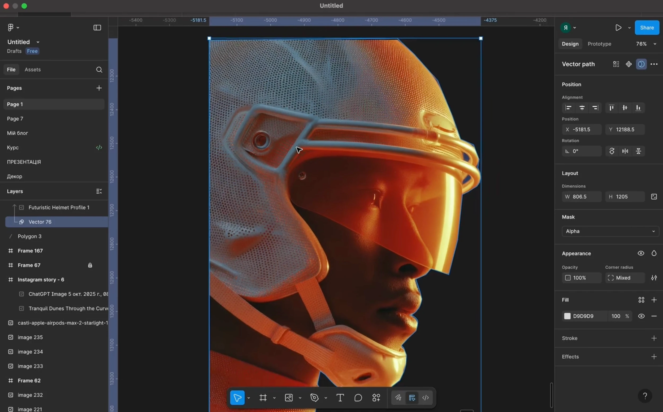
Task: Toggle Draw mode in bottom toolbar
Action: pyautogui.click(x=398, y=398)
